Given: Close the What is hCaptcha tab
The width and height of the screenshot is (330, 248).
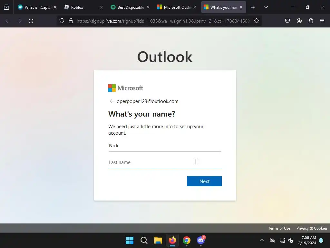Looking at the screenshot, I should click(x=55, y=7).
